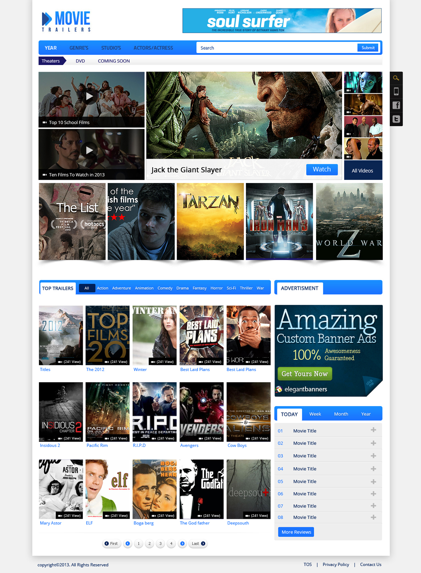Filter top trailers by War
This screenshot has height=573, width=421.
tap(260, 288)
